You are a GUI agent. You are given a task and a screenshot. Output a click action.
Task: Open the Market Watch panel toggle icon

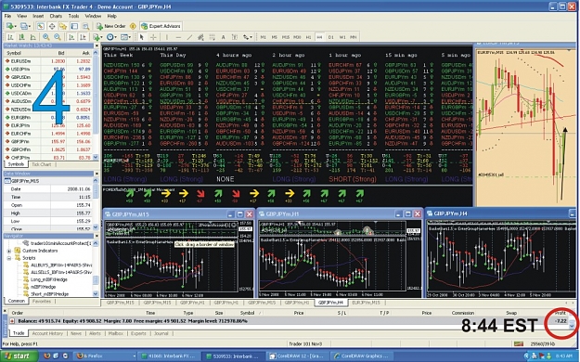40,26
